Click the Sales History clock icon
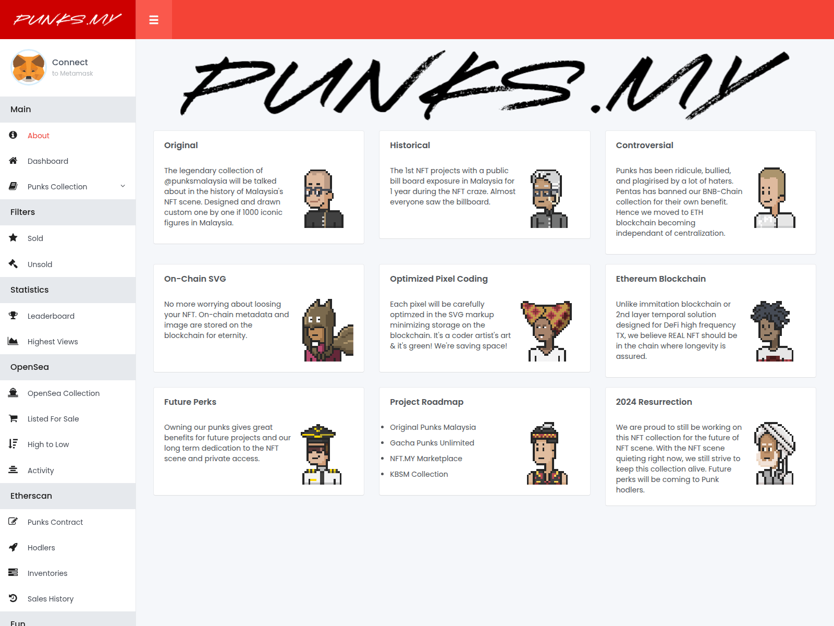 [x=13, y=598]
